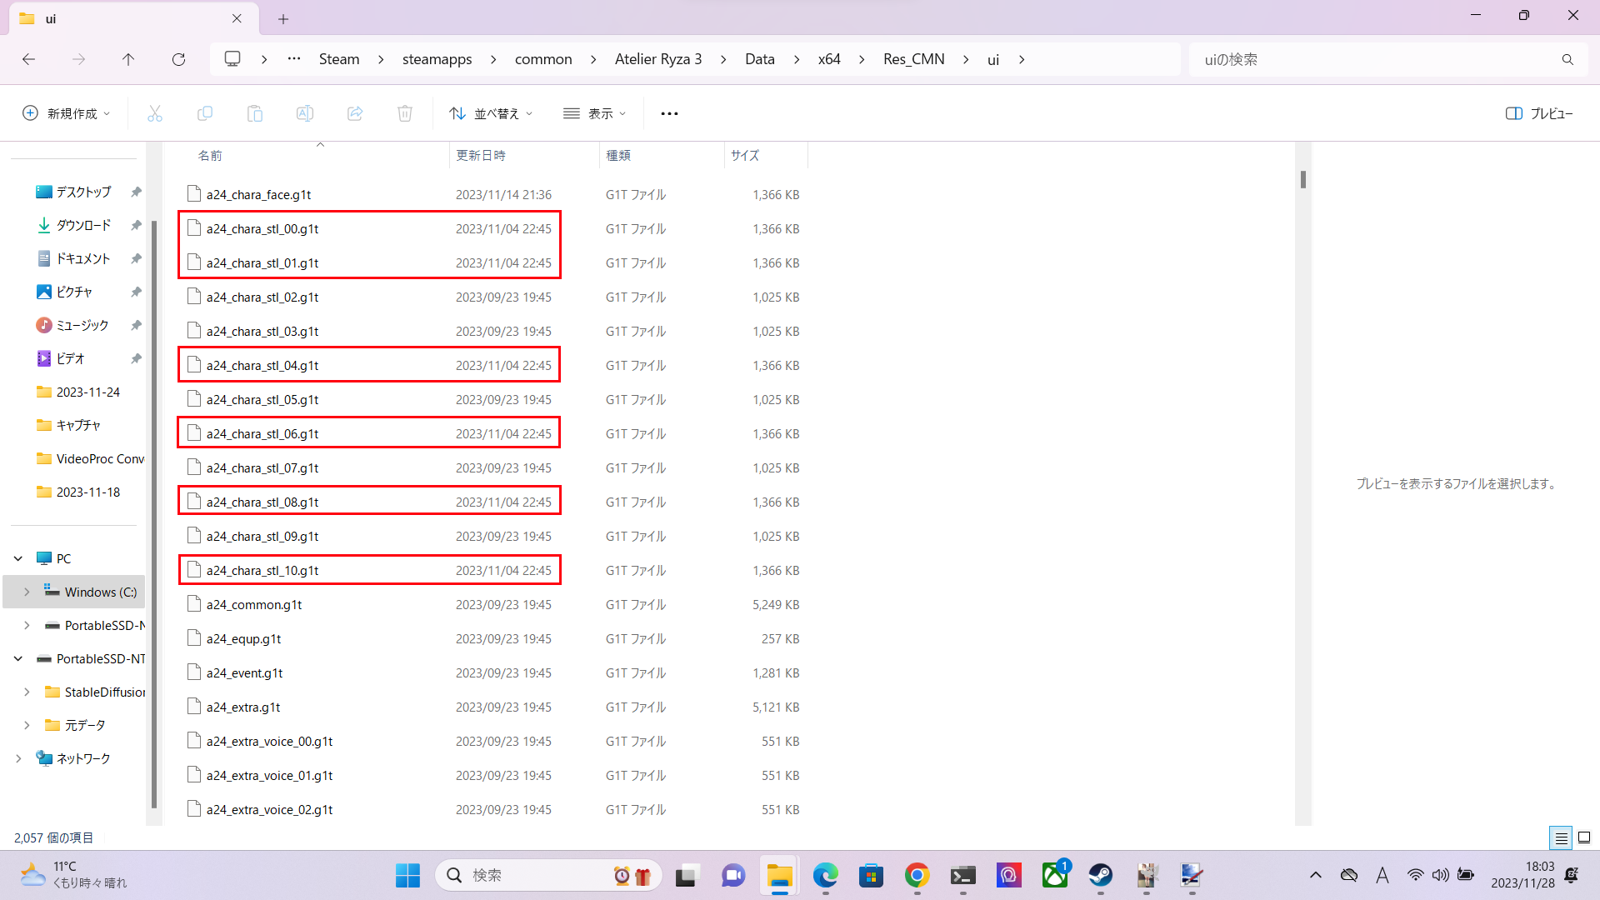Click the copy icon in toolbar

coord(205,113)
